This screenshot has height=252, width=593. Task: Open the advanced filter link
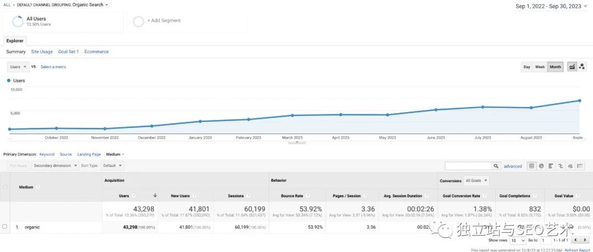[x=512, y=166]
